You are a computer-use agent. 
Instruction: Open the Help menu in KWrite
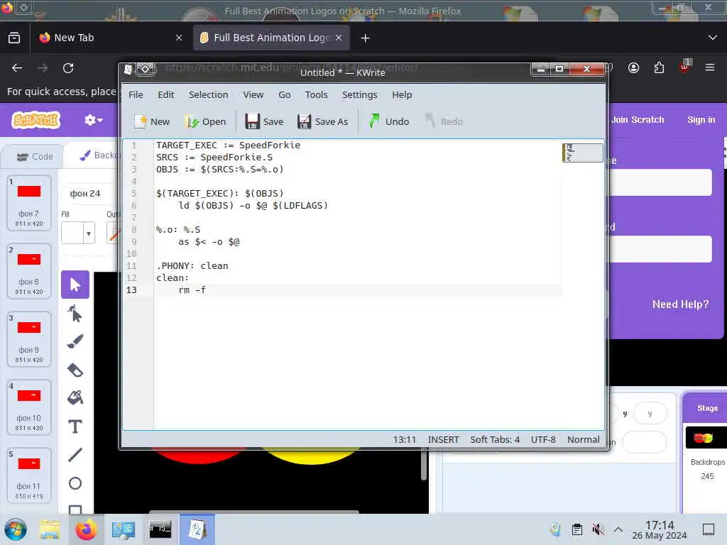point(402,94)
